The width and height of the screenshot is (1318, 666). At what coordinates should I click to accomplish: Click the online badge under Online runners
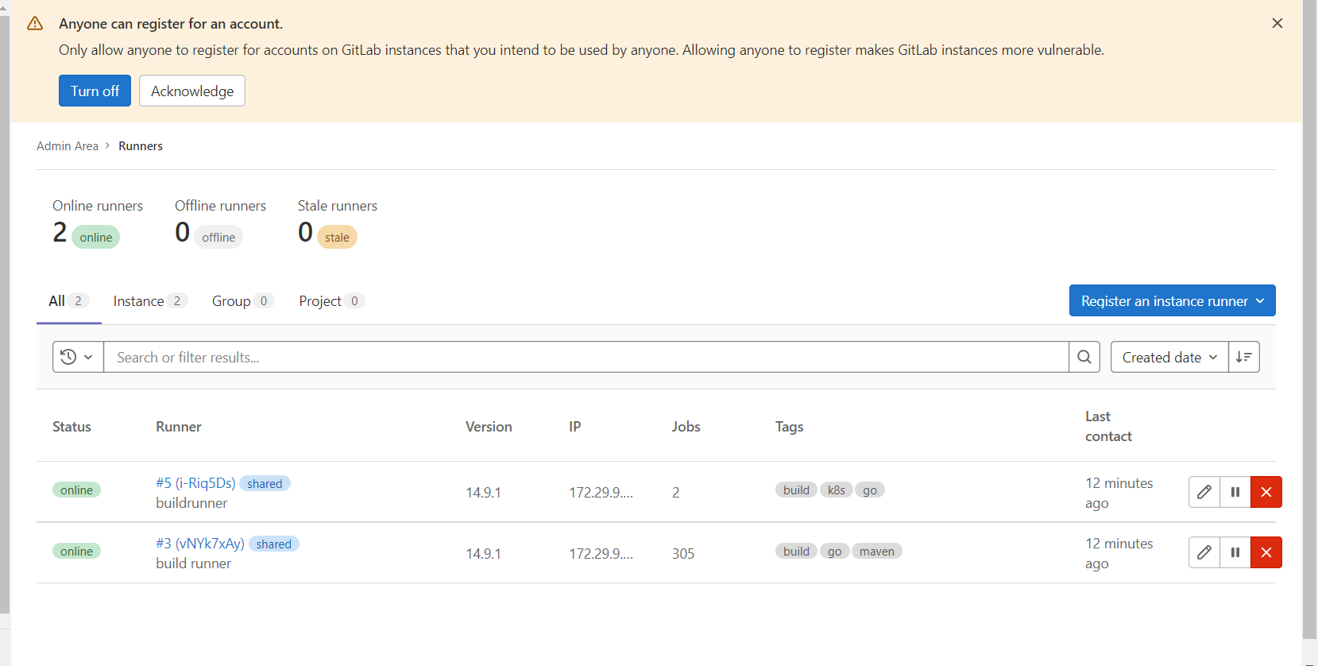point(95,237)
